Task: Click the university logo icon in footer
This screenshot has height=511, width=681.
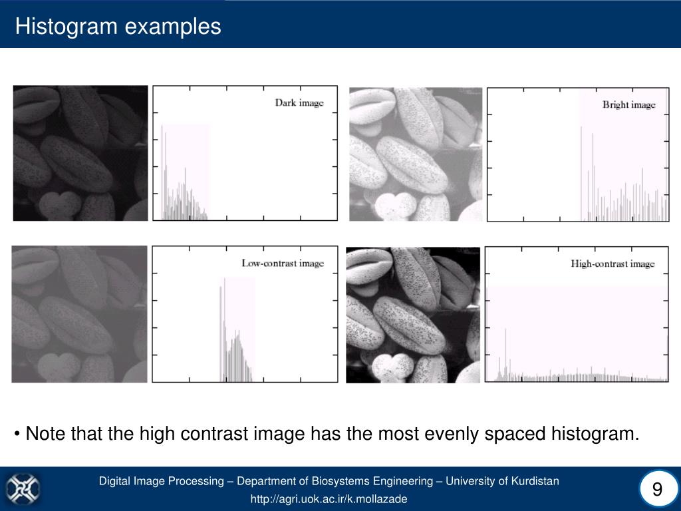Action: pyautogui.click(x=23, y=489)
